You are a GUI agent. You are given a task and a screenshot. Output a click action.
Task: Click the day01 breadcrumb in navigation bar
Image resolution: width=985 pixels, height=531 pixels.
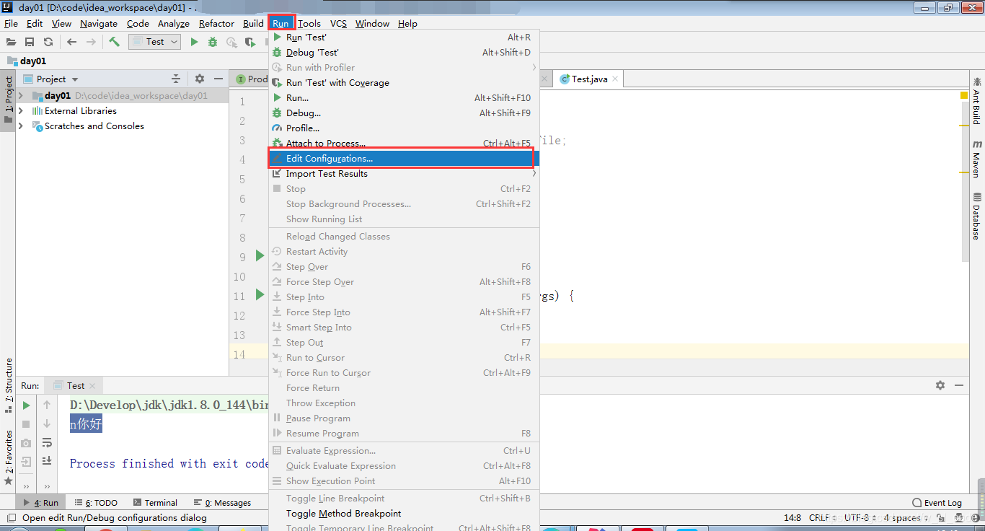pos(27,61)
